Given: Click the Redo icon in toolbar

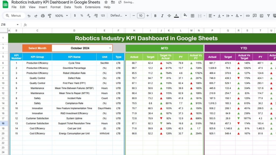Looking at the screenshot, I should point(36,16).
